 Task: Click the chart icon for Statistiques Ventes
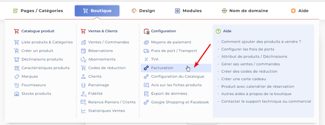[83, 111]
